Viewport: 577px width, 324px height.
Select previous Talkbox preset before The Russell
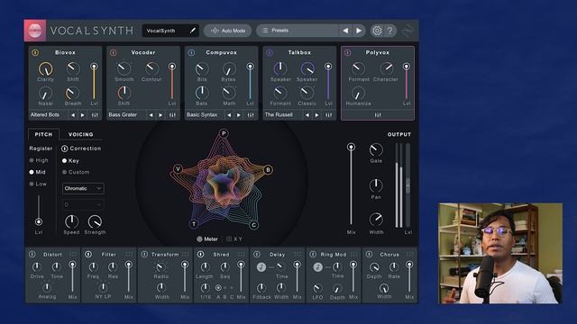[x=307, y=115]
